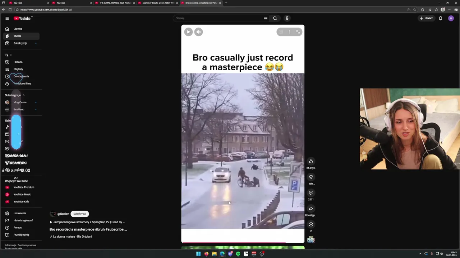Like the Short (254 tys.)
The height and width of the screenshot is (258, 460).
[311, 161]
